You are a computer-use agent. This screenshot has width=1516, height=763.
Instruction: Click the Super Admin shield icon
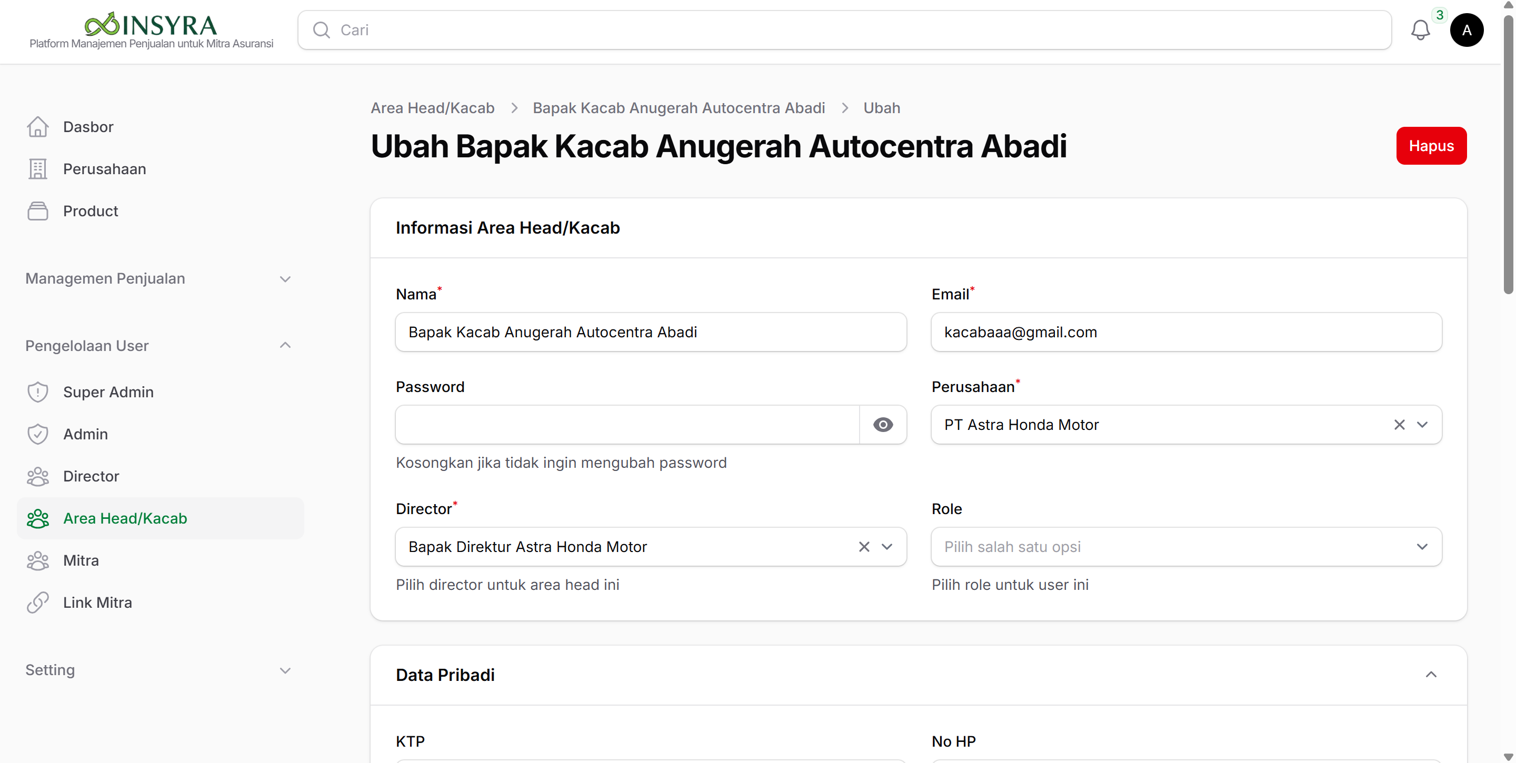click(x=38, y=392)
